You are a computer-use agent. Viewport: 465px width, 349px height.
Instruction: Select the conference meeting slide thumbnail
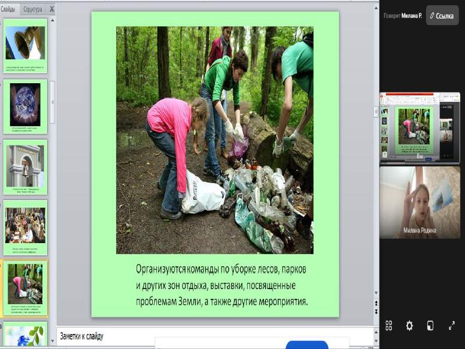[25, 227]
